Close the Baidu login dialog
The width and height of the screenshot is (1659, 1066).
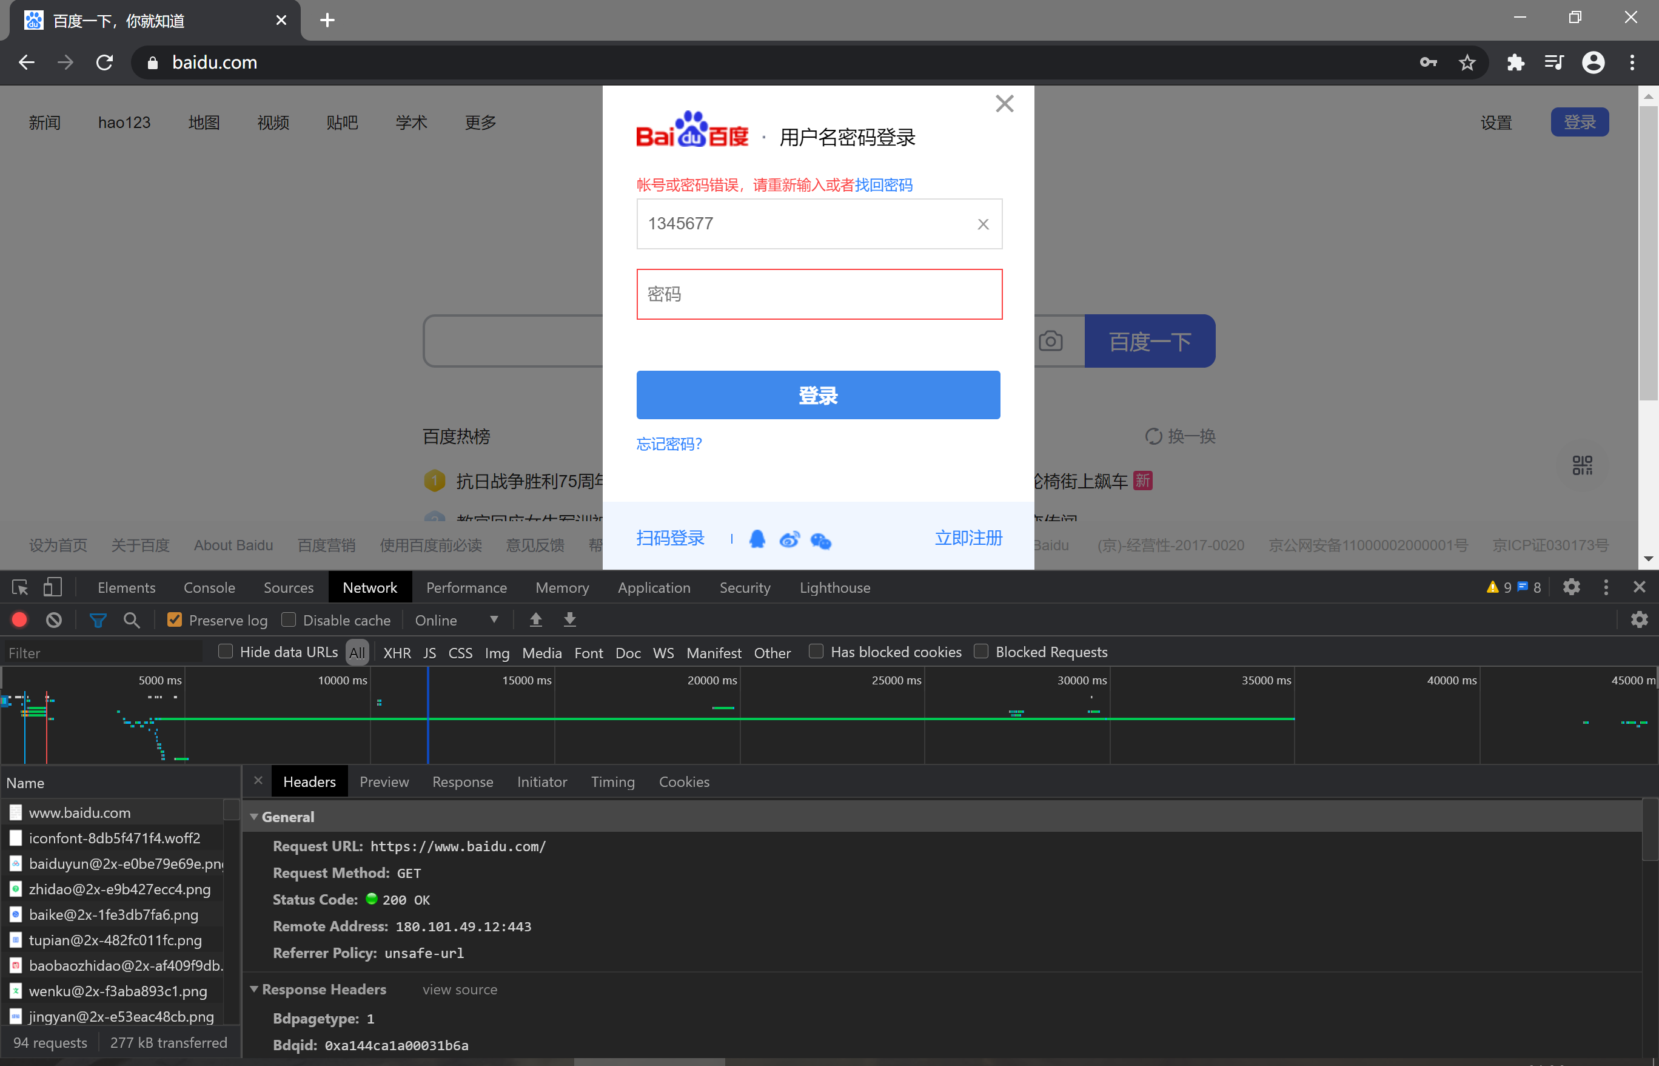click(1005, 104)
